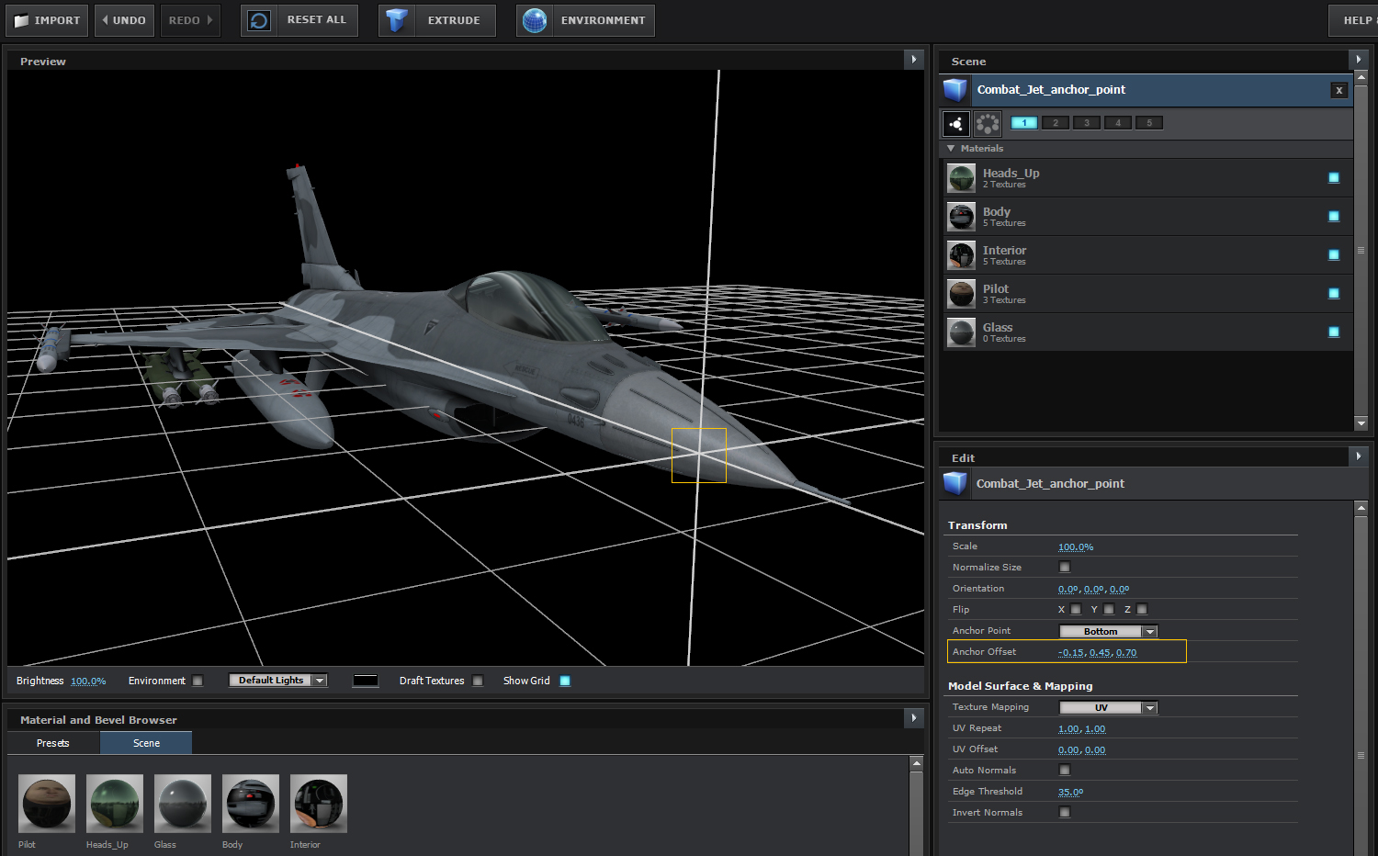
Task: Select layer 3 button in Scene panel
Action: (x=1086, y=123)
